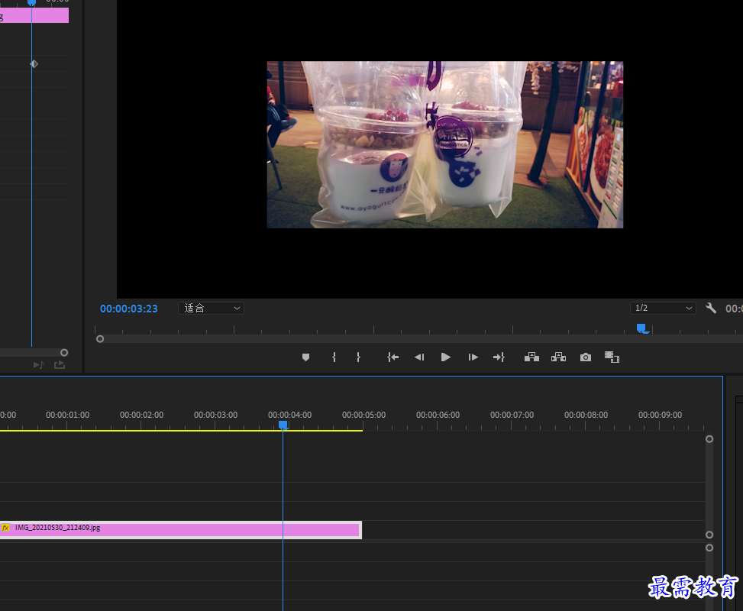
Task: Click the effect controls playhead handle
Action: (32, 2)
